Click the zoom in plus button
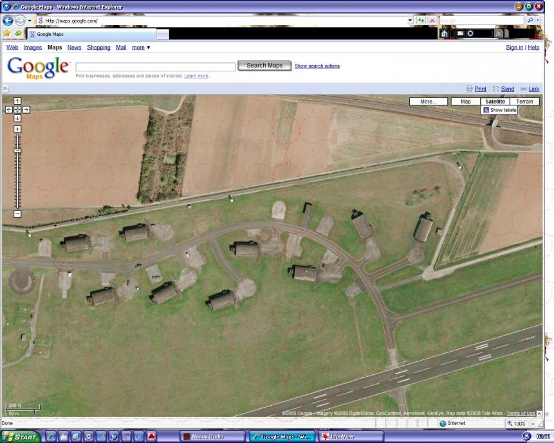Image resolution: width=554 pixels, height=443 pixels. click(x=17, y=129)
